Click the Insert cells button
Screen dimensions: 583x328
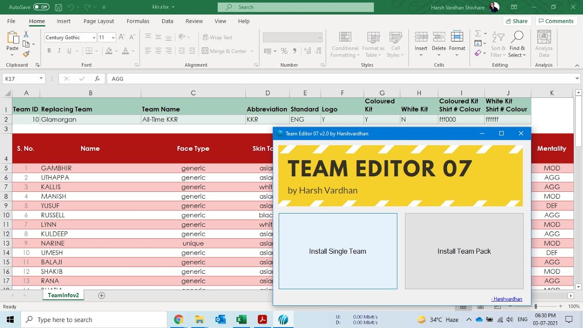[421, 44]
